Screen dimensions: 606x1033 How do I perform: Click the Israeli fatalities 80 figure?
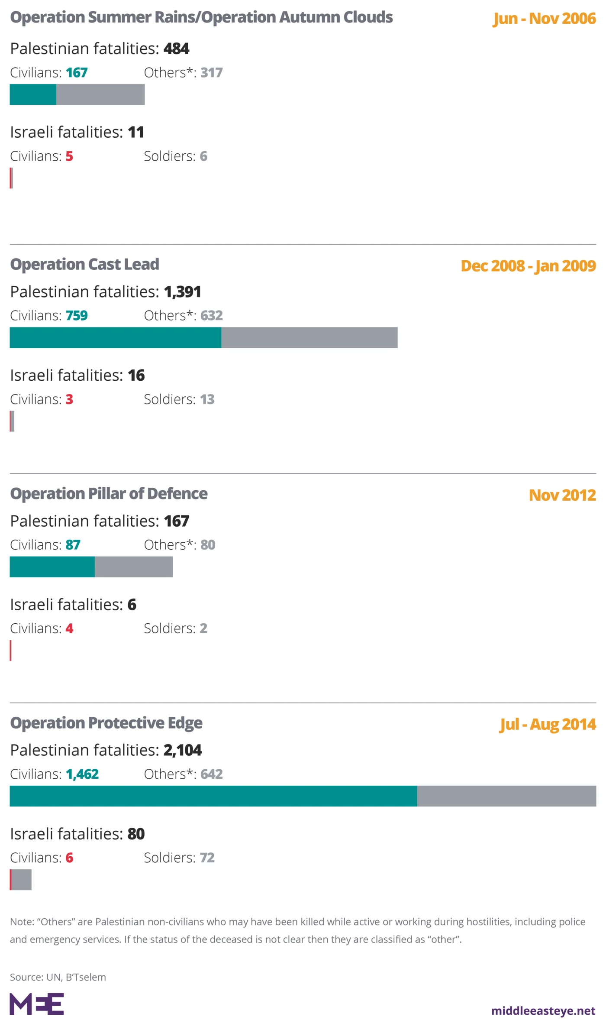click(x=136, y=834)
